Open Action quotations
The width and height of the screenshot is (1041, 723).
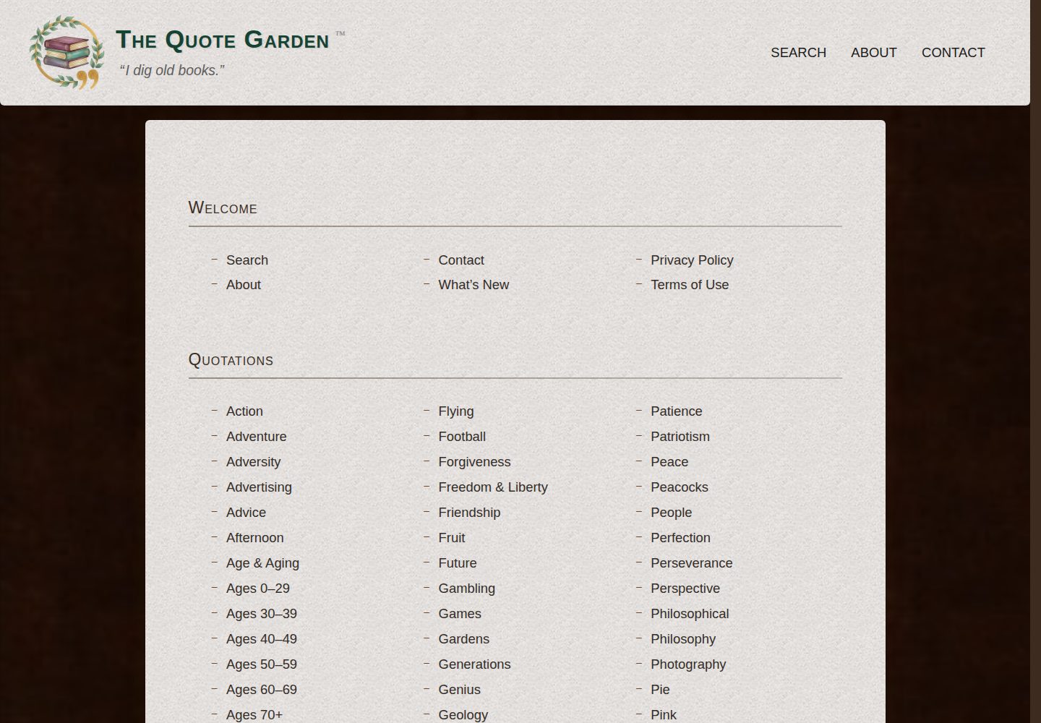[244, 411]
